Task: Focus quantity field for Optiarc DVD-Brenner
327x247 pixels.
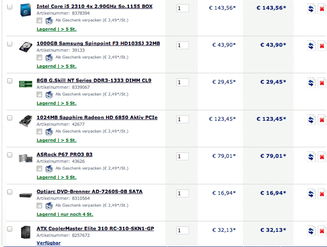Action: coord(183,194)
